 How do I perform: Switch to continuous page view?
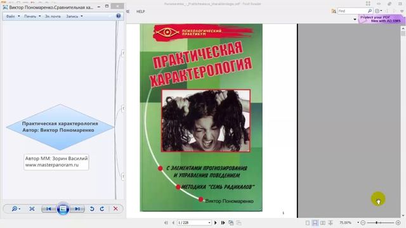click(315, 222)
